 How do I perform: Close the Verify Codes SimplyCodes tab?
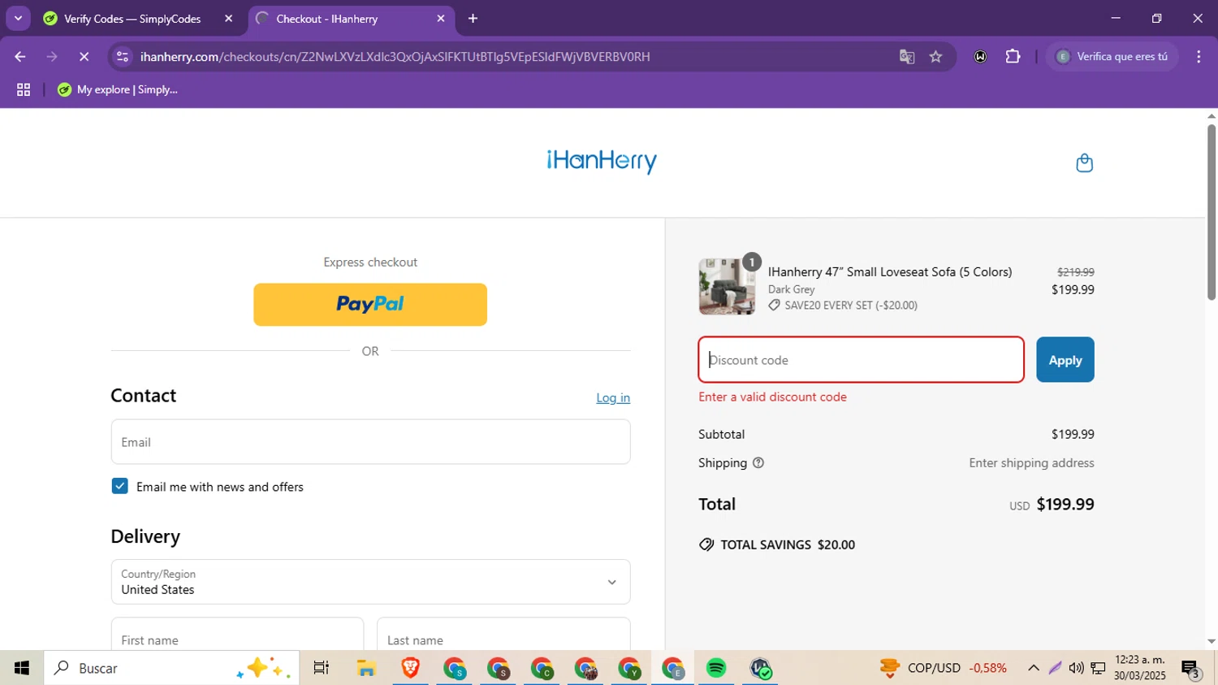coord(228,19)
